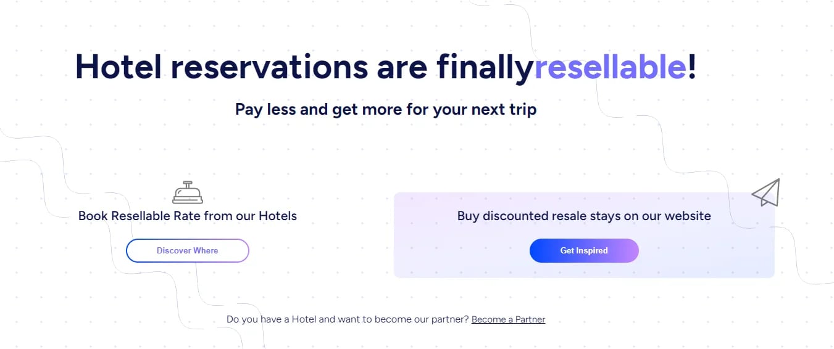Open the Become a Partner link
This screenshot has width=834, height=349.
point(508,319)
